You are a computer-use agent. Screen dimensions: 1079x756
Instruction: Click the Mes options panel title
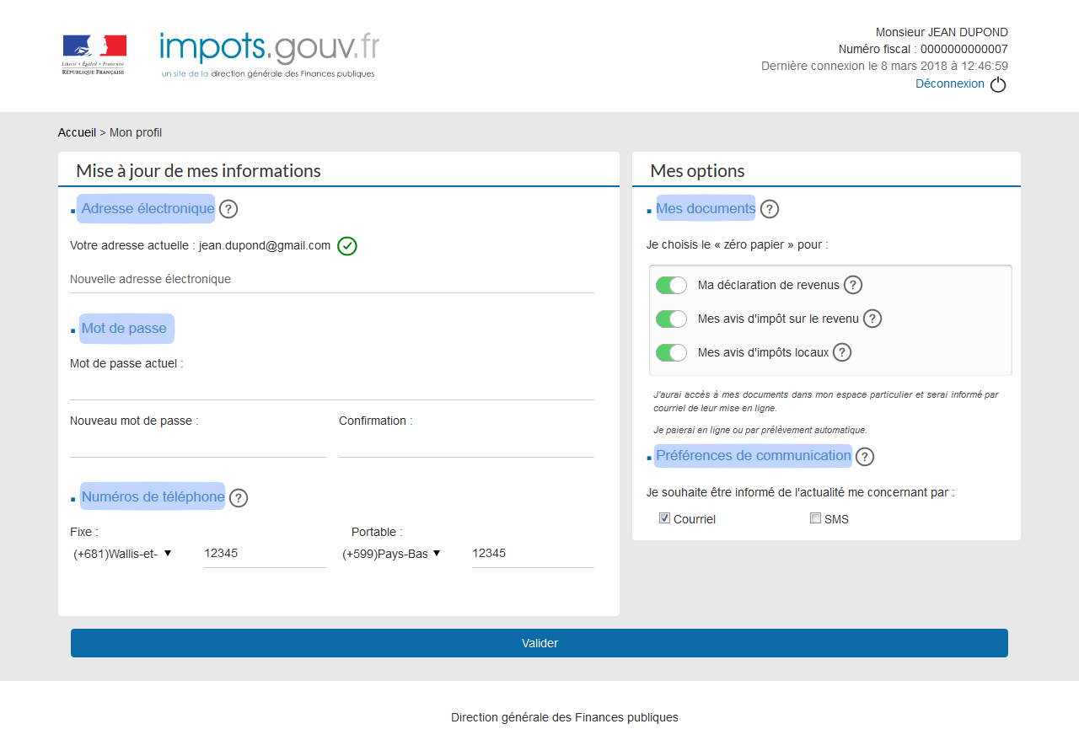pos(697,170)
